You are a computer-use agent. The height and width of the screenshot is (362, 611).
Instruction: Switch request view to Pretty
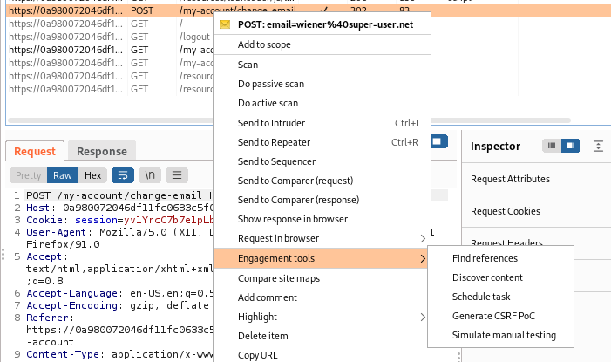pyautogui.click(x=28, y=175)
